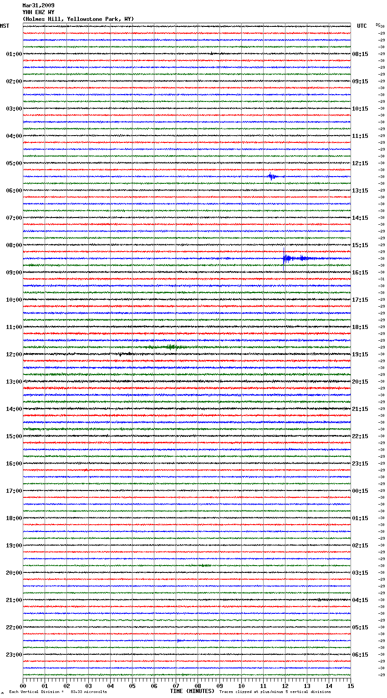Select the 14:00 MST time label
This screenshot has width=387, height=698.
pyautogui.click(x=14, y=409)
